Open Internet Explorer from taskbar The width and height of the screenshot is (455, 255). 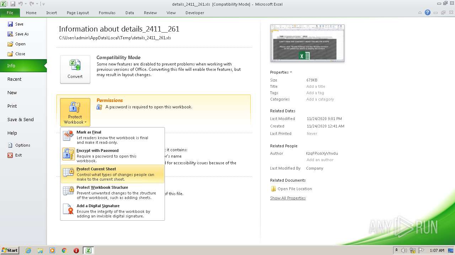pos(28,250)
